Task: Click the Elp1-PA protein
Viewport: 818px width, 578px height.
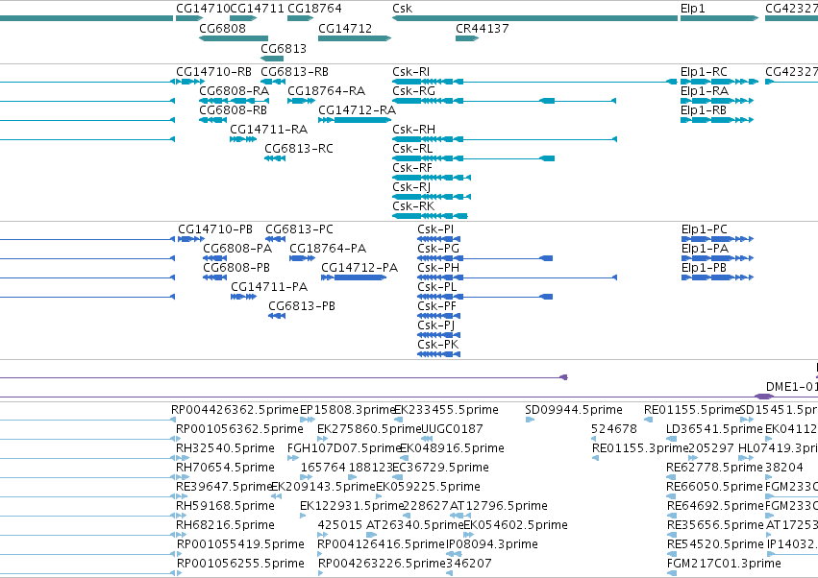Action: (x=718, y=258)
